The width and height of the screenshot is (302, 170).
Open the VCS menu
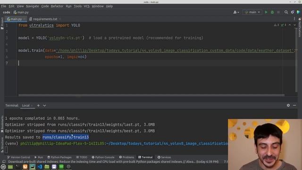[86, 6]
